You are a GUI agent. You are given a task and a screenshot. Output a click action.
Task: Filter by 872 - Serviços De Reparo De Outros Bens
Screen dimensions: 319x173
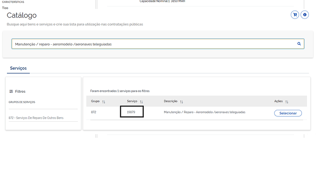(36, 118)
